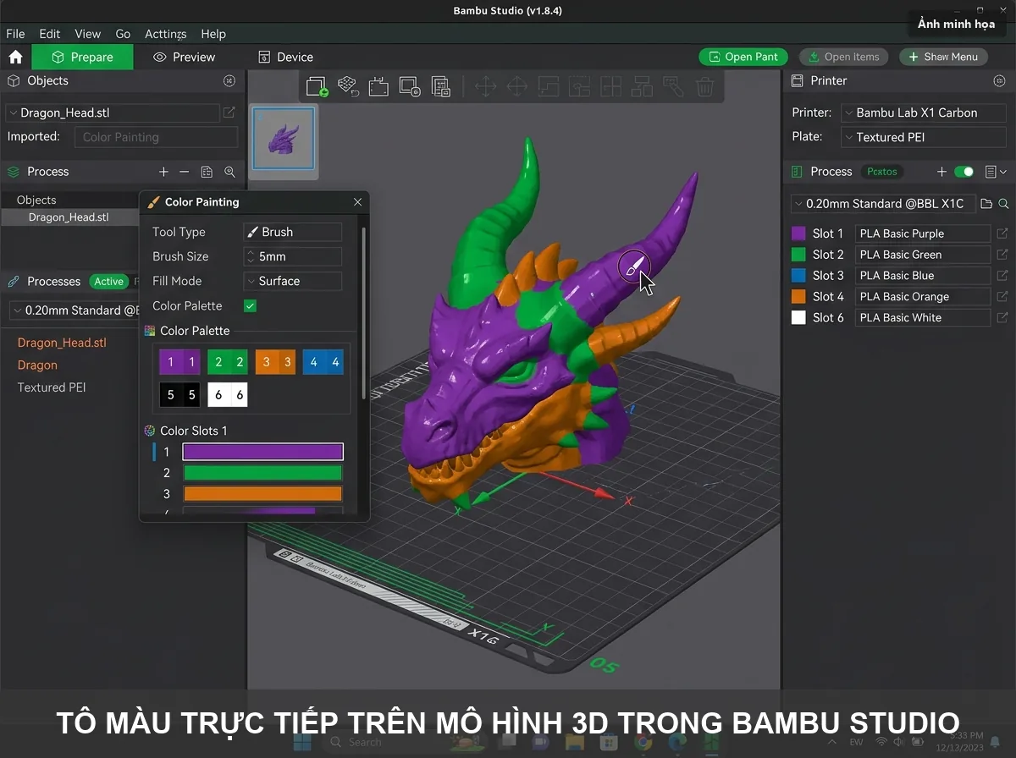Toggle the green Process switch
The width and height of the screenshot is (1016, 758).
point(964,172)
